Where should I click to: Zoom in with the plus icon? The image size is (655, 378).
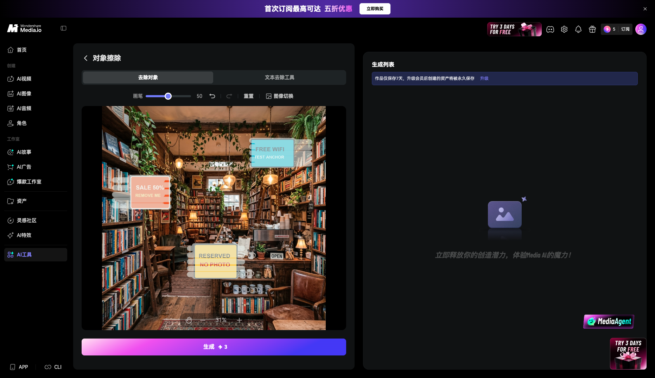pos(239,320)
